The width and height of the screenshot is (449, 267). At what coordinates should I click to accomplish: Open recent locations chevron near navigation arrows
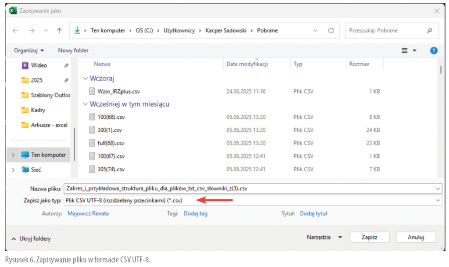coord(46,31)
